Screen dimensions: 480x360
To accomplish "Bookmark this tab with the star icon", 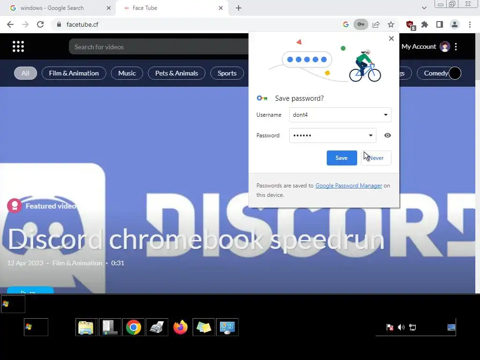I will (391, 24).
